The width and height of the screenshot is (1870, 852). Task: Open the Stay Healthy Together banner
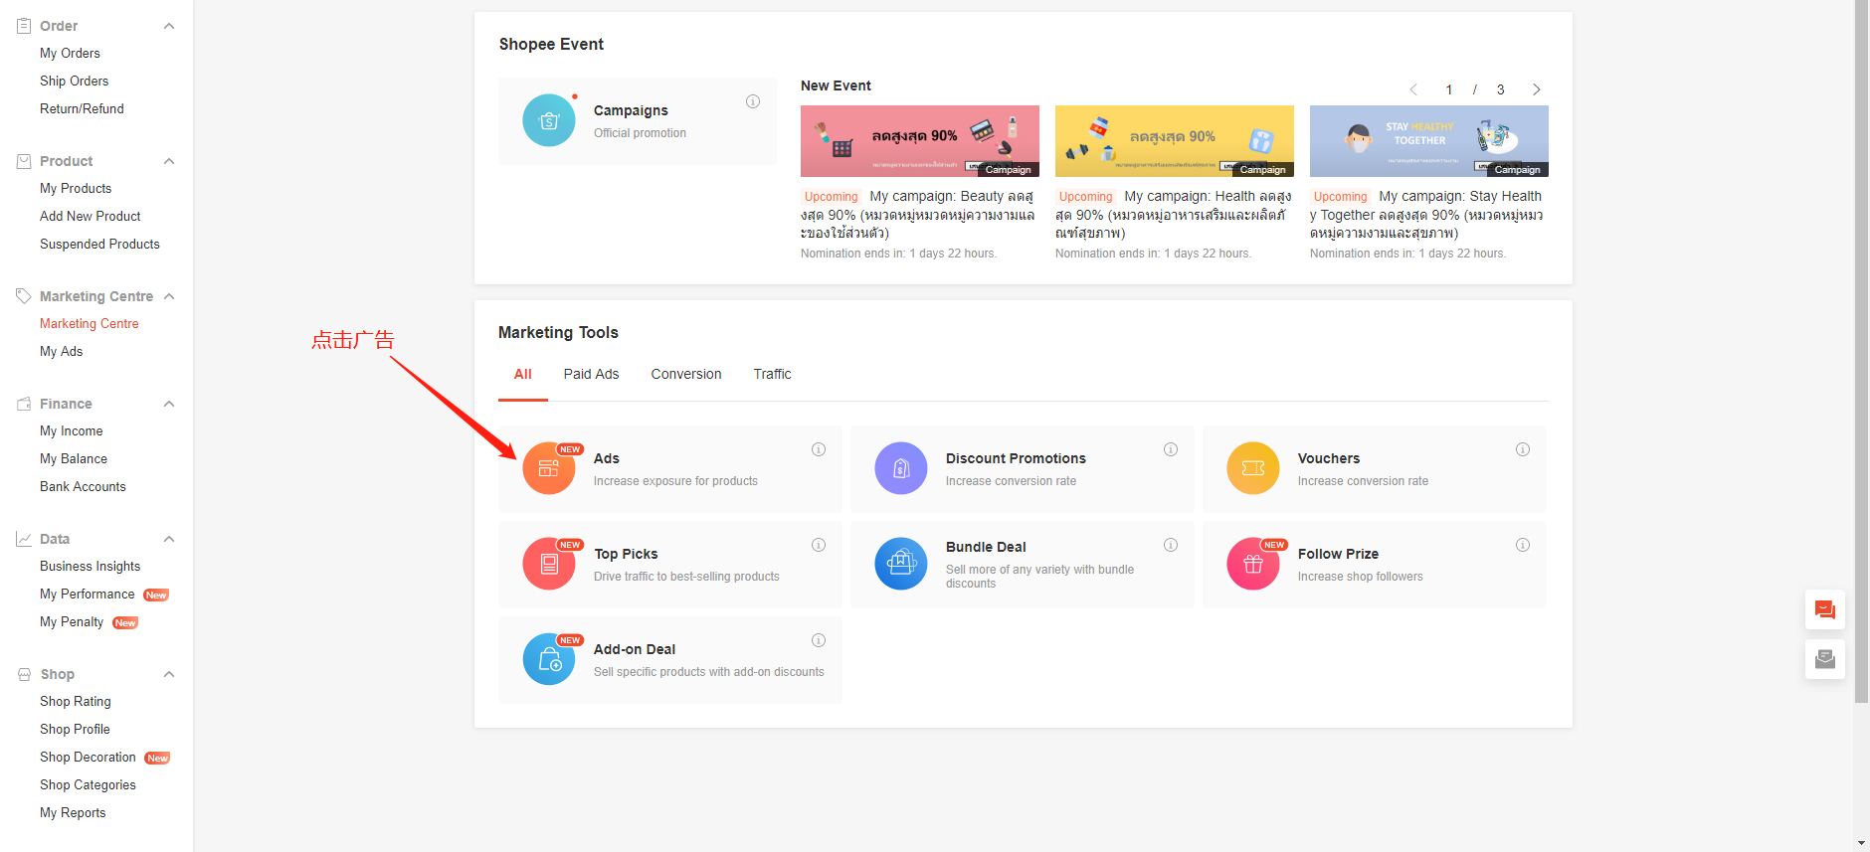click(1429, 141)
